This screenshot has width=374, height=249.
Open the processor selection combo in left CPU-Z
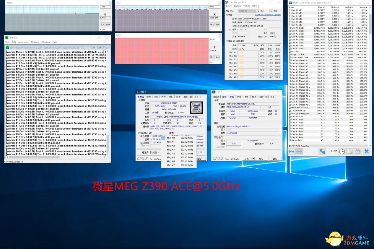tap(156, 152)
